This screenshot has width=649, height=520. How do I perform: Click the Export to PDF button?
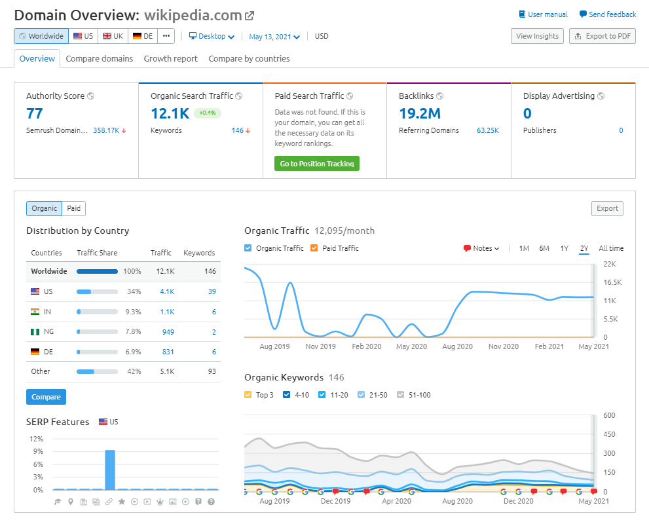(x=603, y=36)
